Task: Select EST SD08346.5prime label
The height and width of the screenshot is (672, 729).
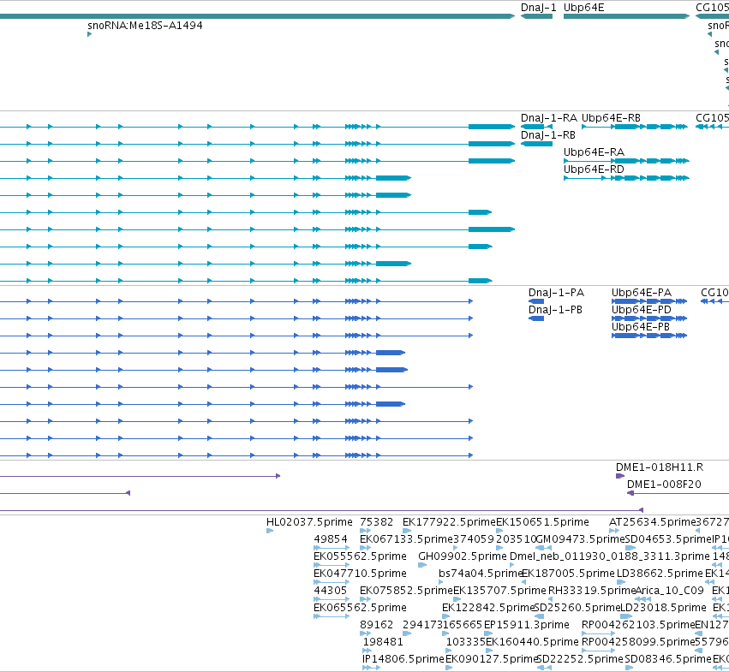Action: (668, 659)
